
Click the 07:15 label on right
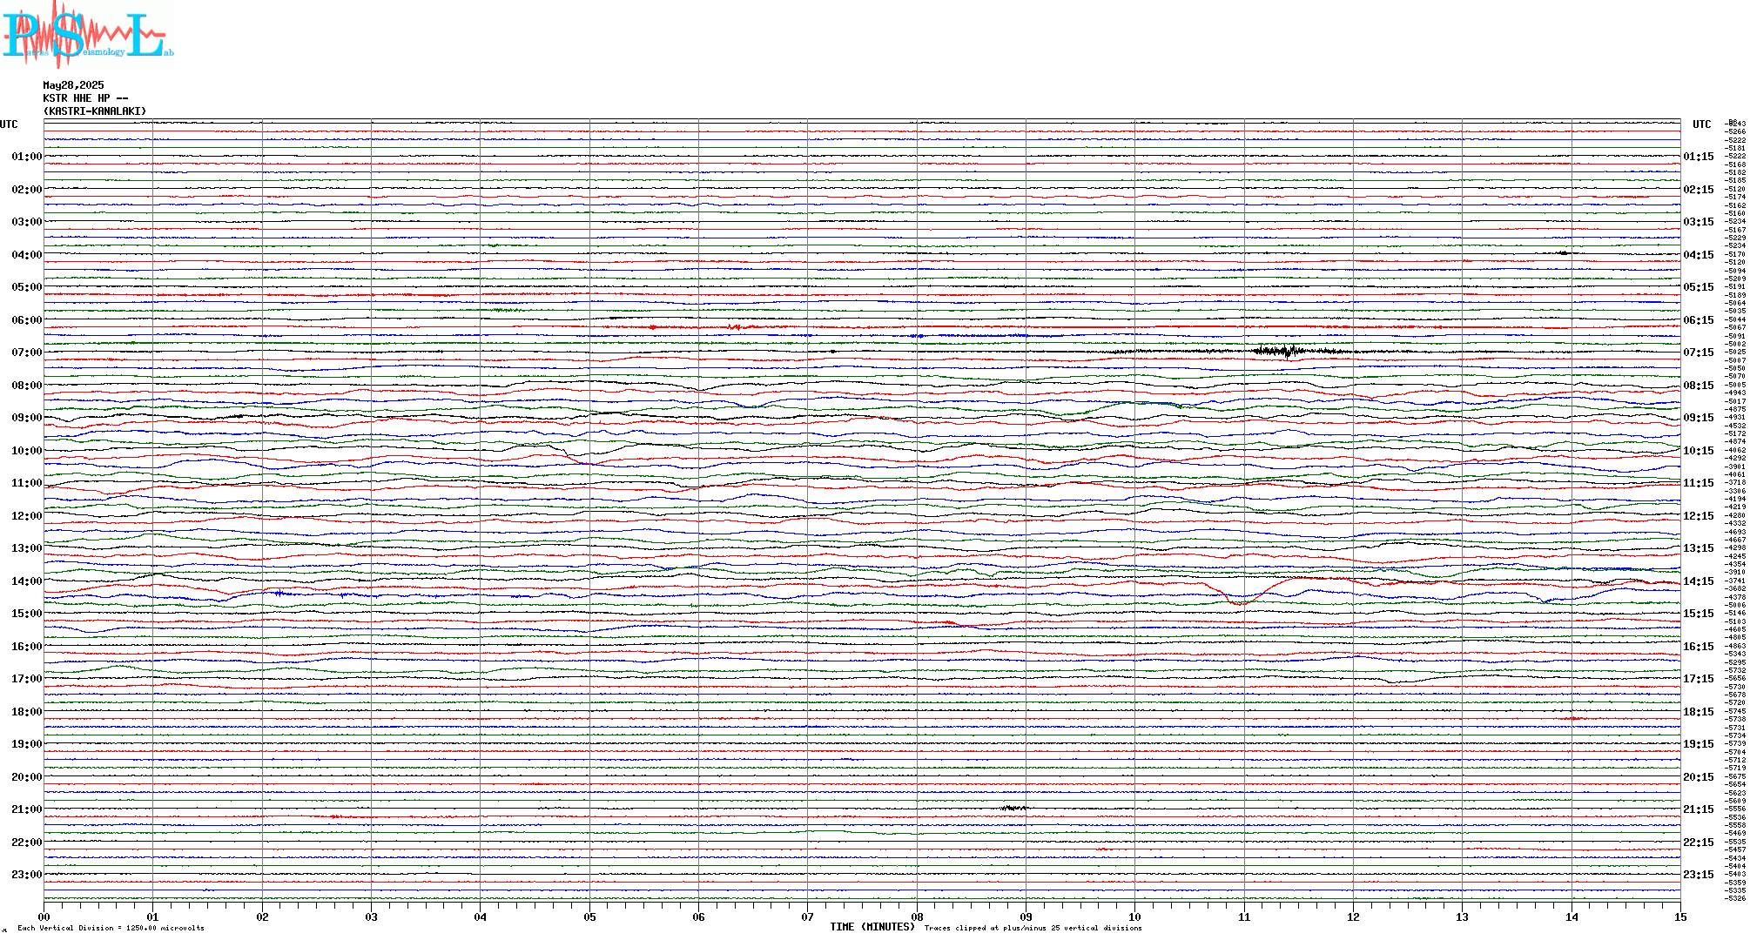[x=1699, y=352]
